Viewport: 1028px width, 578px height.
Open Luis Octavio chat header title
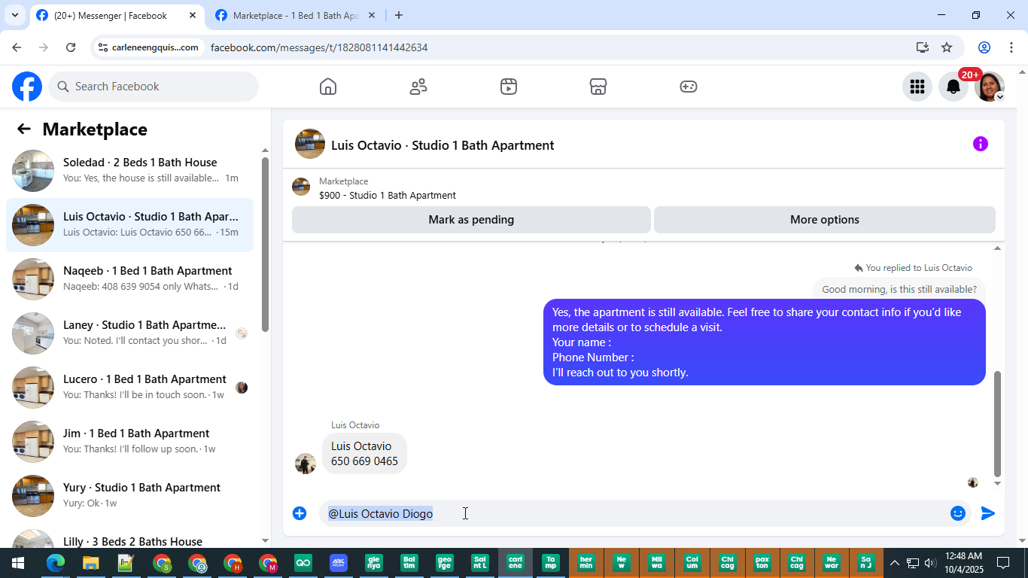pos(443,145)
